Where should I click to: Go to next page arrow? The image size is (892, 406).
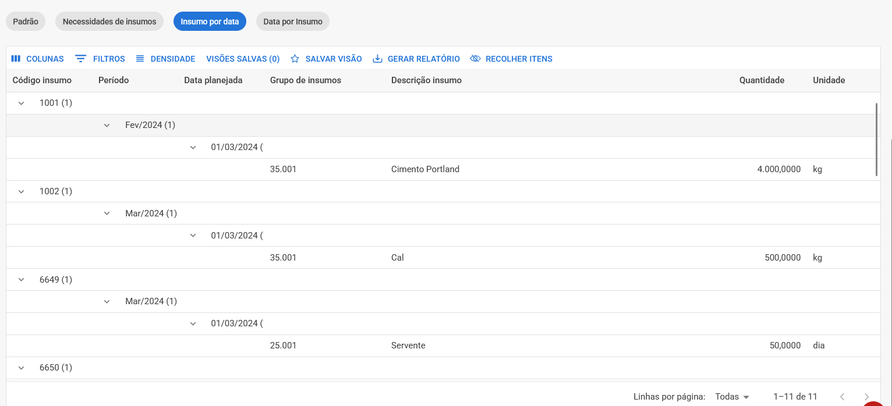[x=866, y=397]
